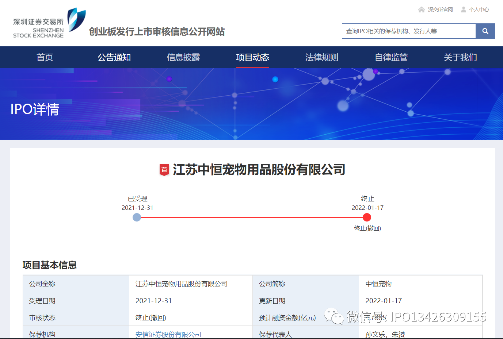Open the 自律监管 menu
Image resolution: width=503 pixels, height=339 pixels.
coord(391,57)
